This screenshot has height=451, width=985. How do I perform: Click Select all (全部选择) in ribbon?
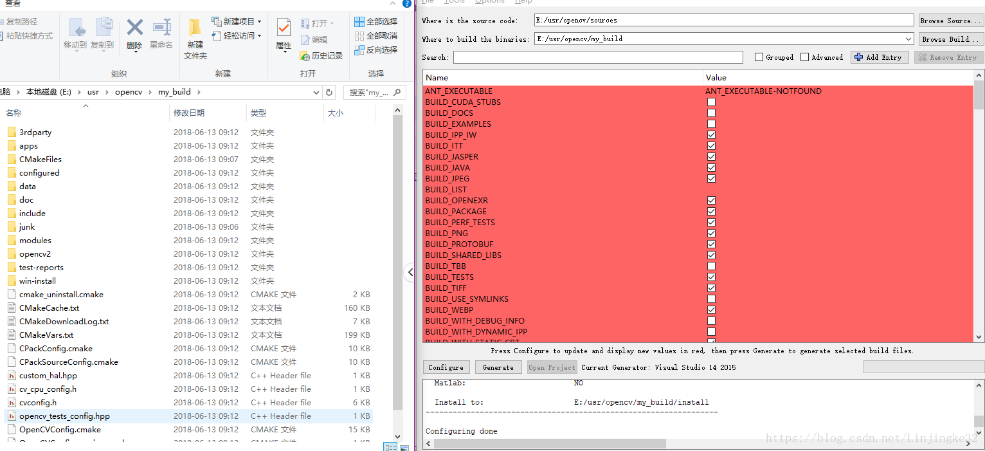pyautogui.click(x=376, y=21)
